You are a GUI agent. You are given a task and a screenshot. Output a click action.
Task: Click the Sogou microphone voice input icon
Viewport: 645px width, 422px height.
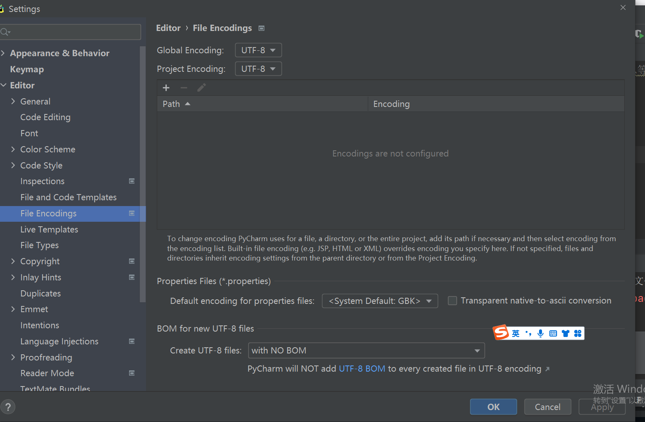[x=540, y=333]
